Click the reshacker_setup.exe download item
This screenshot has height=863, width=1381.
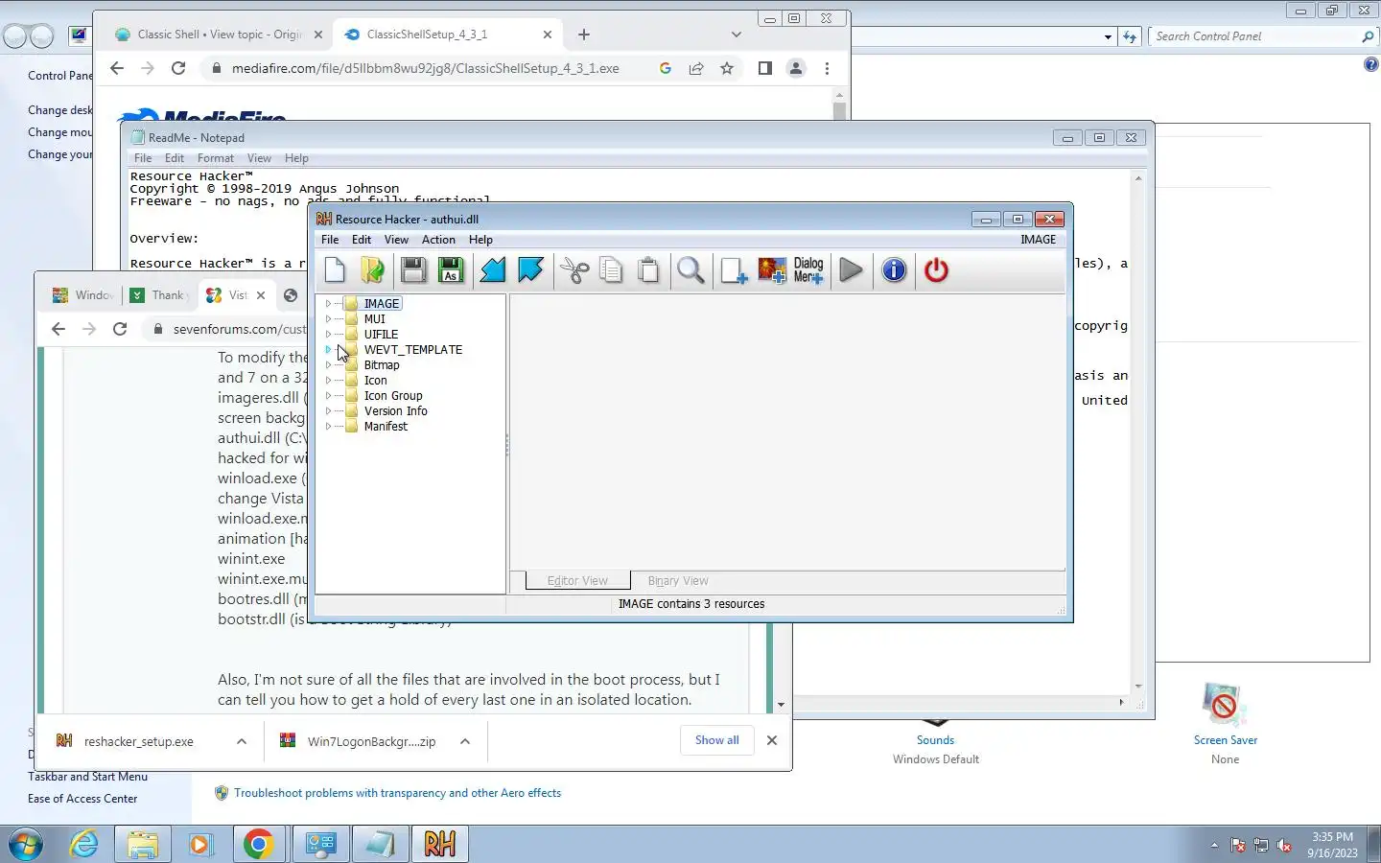pos(138,741)
